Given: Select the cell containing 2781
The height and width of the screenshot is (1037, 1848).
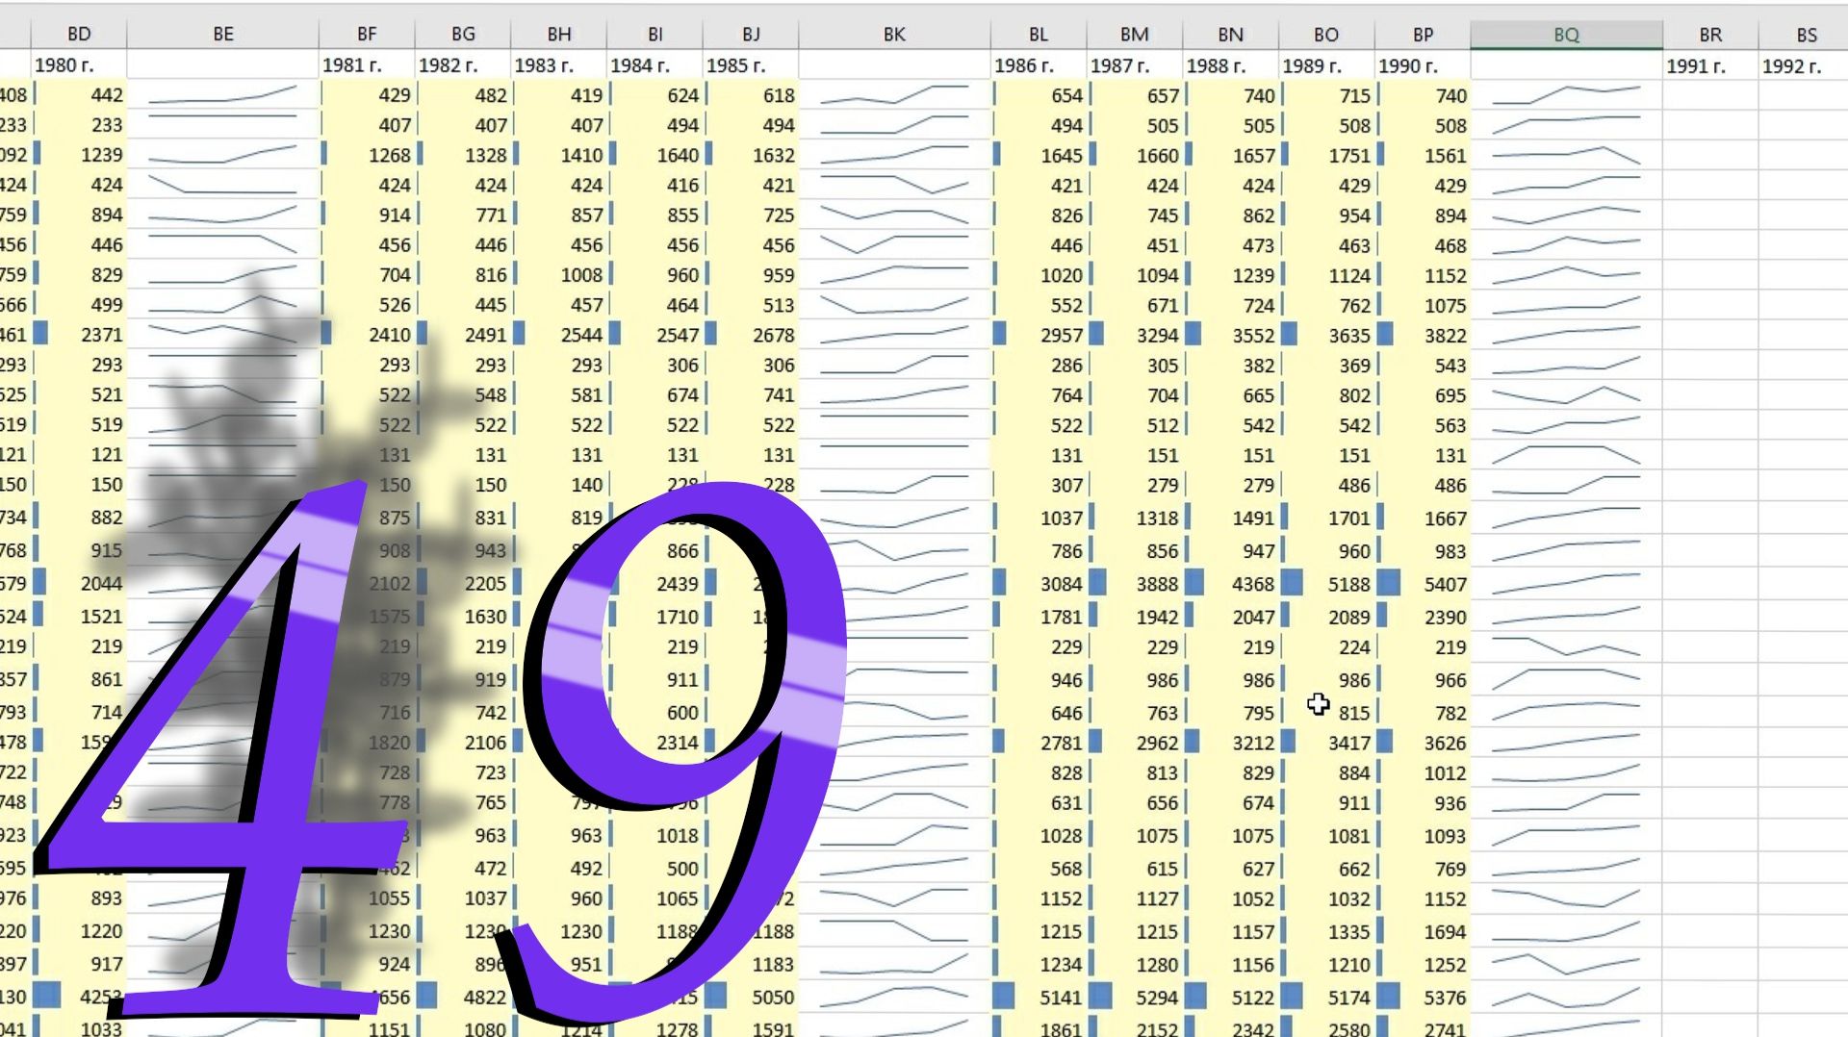Looking at the screenshot, I should (1039, 743).
